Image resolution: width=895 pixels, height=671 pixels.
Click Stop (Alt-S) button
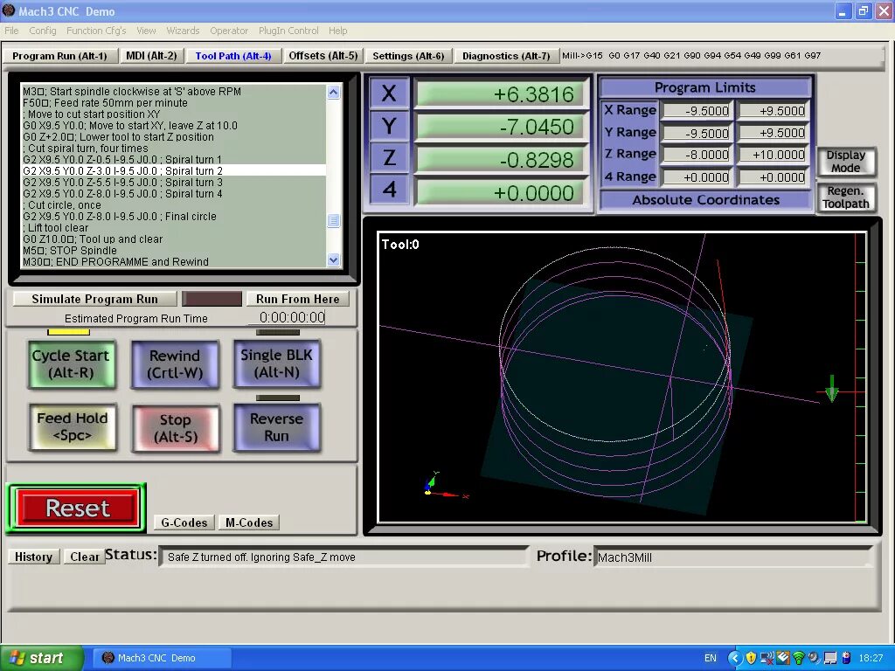click(x=175, y=428)
